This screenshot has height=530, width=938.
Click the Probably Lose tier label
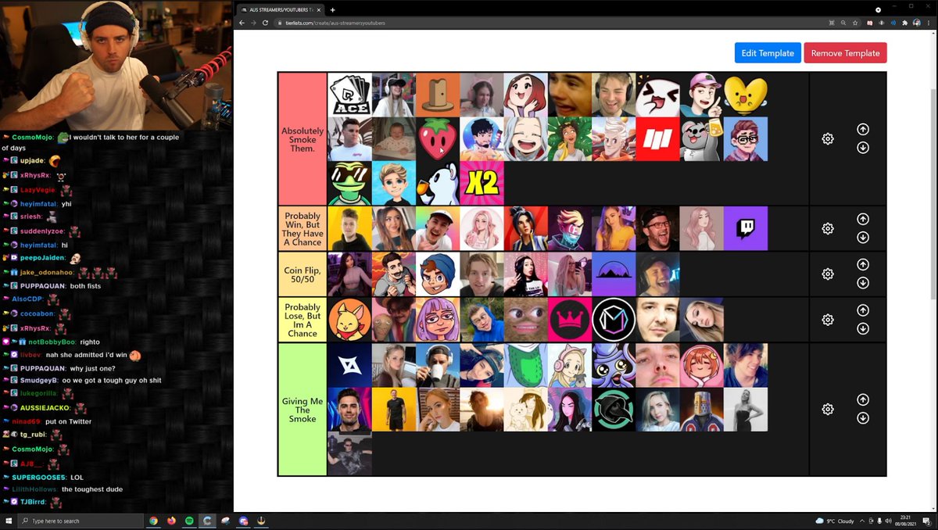pyautogui.click(x=303, y=320)
